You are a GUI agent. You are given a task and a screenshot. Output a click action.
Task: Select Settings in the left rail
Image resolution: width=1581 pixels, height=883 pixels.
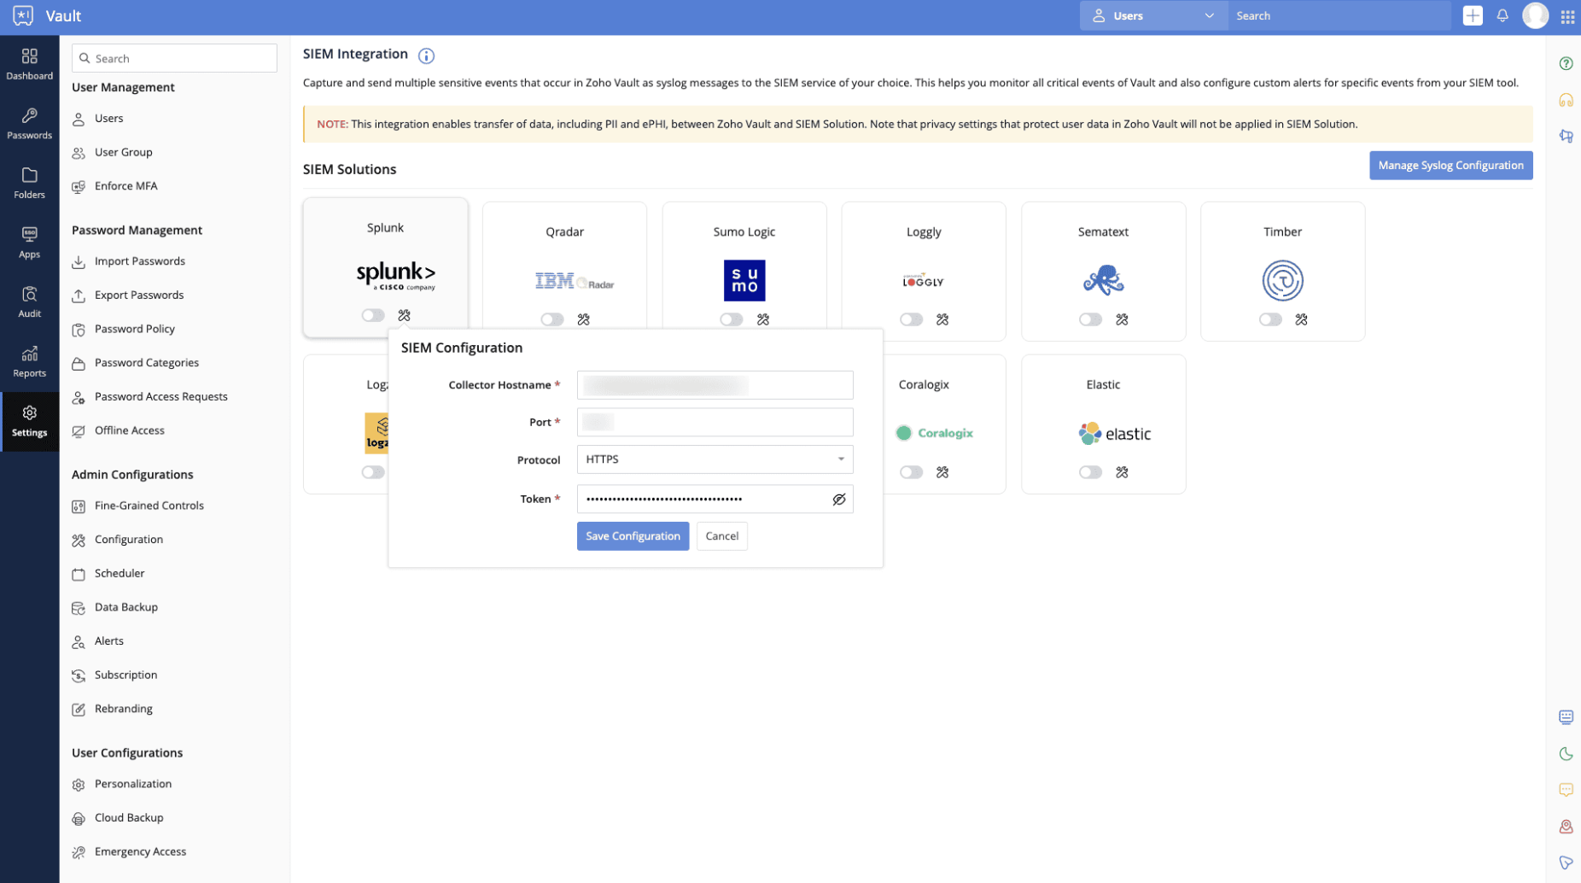click(x=29, y=421)
